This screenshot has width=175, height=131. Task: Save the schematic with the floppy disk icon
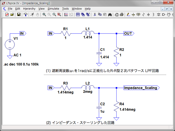point(19,15)
